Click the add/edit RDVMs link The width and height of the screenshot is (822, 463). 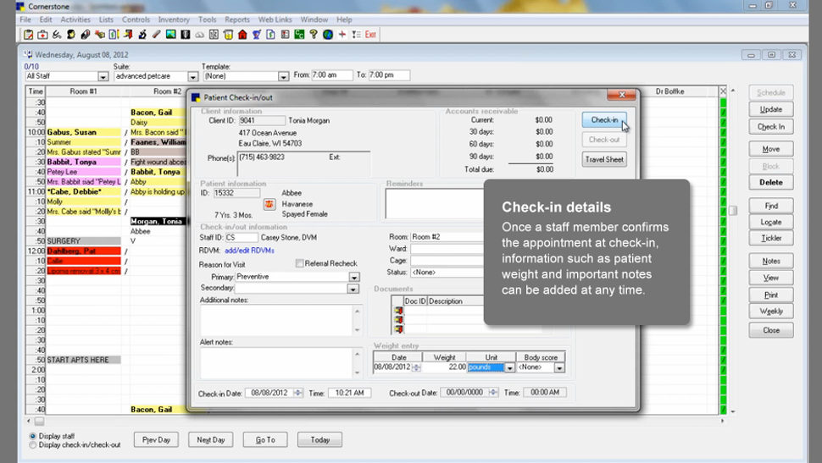251,251
